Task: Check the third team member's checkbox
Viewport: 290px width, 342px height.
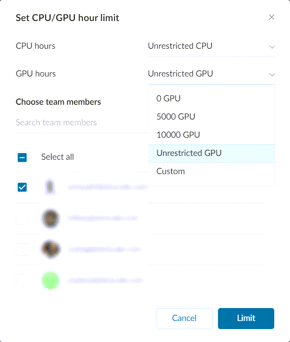Action: [x=22, y=249]
